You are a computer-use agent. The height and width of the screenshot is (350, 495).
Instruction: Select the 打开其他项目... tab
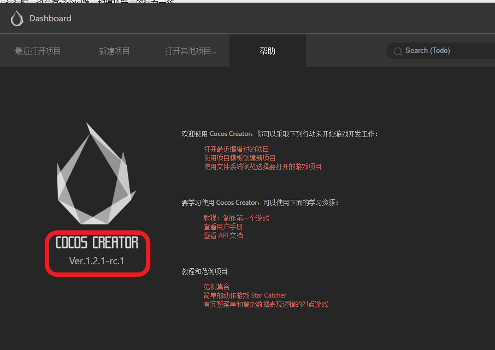coord(191,51)
